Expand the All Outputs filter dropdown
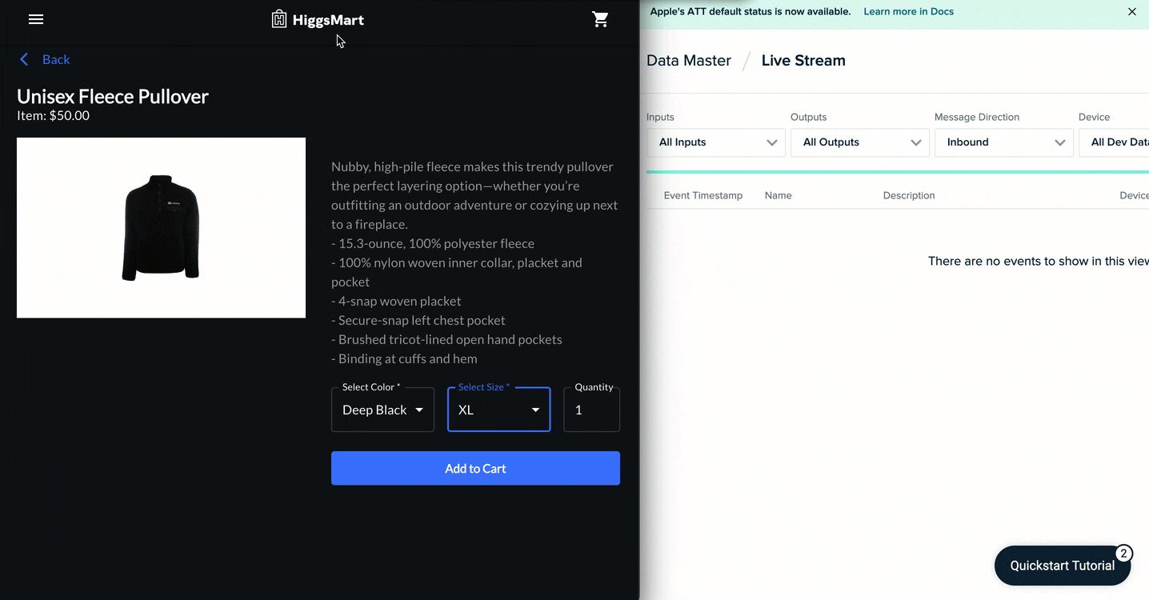This screenshot has height=600, width=1149. (860, 142)
